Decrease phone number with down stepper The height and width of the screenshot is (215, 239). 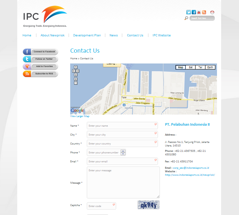123,154
